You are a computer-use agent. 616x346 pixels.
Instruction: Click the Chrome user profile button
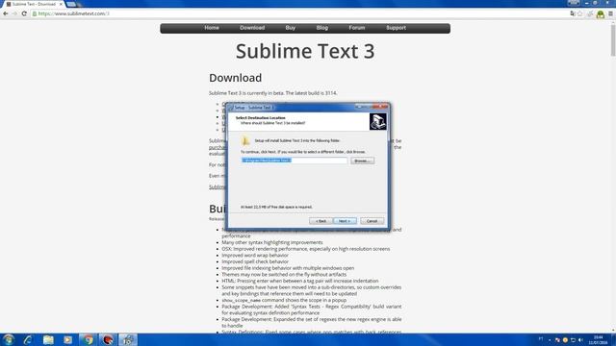tap(574, 3)
